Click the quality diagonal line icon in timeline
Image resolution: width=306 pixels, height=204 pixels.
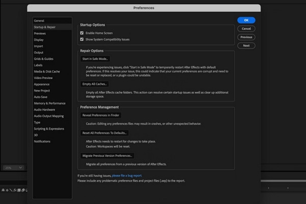(x=11, y=190)
